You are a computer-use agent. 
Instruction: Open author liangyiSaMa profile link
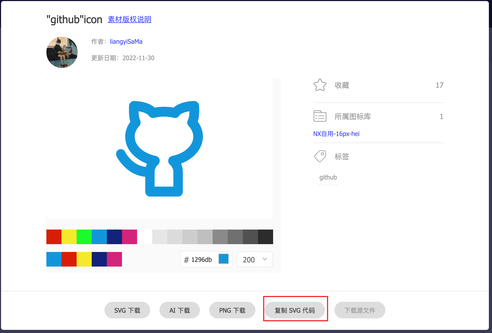126,42
